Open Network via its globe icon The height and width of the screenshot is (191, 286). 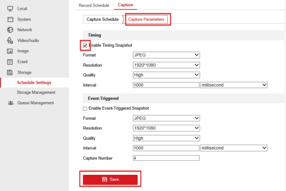10,30
